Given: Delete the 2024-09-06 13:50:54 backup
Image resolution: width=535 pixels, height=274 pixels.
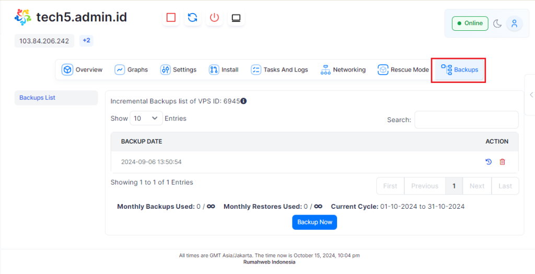Looking at the screenshot, I should [502, 162].
